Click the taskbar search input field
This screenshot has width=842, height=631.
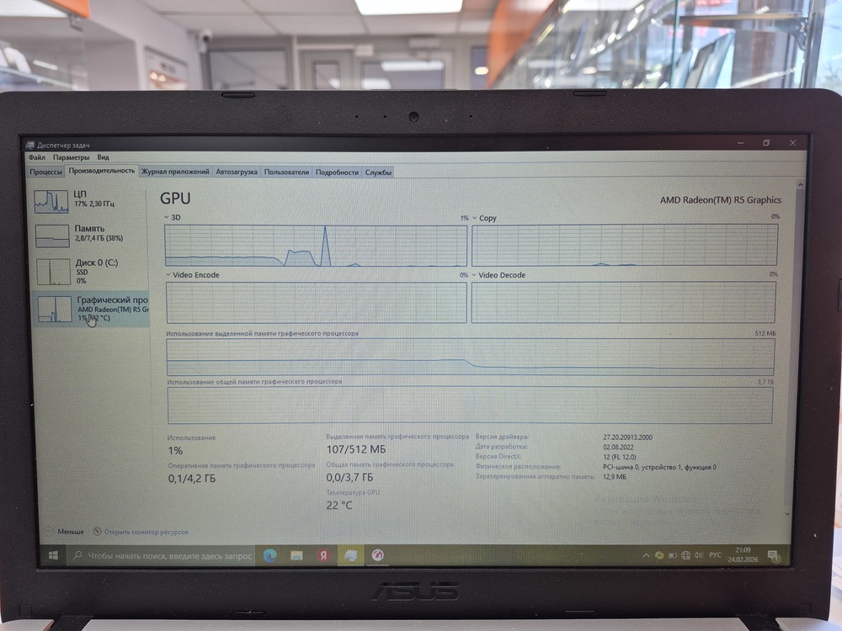[161, 556]
